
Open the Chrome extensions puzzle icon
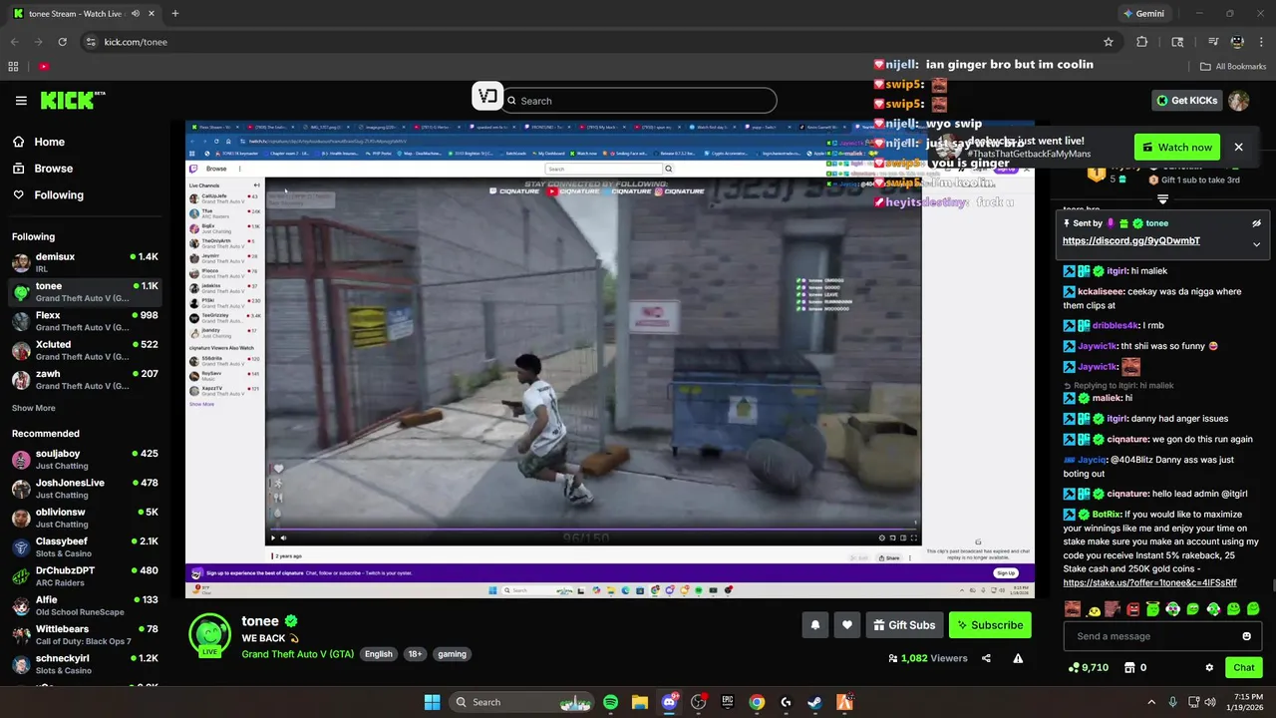click(1142, 42)
